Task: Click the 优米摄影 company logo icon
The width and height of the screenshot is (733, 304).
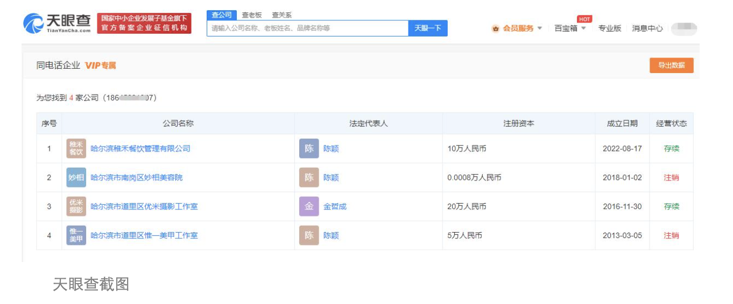Action: (x=76, y=207)
